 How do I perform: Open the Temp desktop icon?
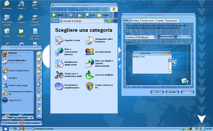(35, 5)
